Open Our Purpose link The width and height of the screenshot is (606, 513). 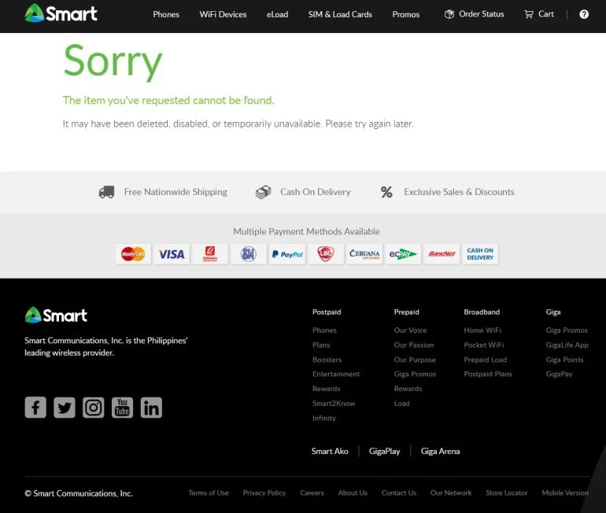coord(415,360)
